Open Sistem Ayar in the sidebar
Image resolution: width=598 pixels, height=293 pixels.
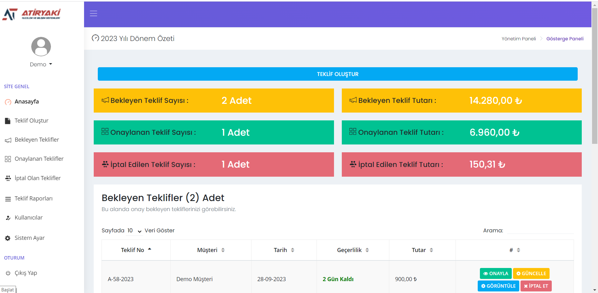[x=29, y=238]
